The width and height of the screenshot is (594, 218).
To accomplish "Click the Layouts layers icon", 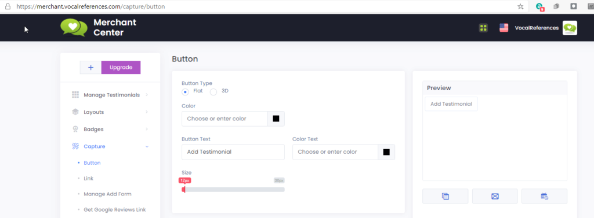I will [75, 112].
